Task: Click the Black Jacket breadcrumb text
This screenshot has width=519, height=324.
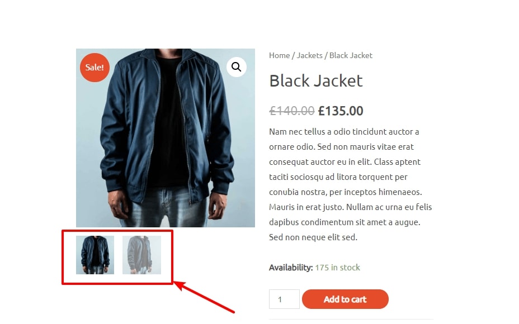Action: (x=351, y=55)
